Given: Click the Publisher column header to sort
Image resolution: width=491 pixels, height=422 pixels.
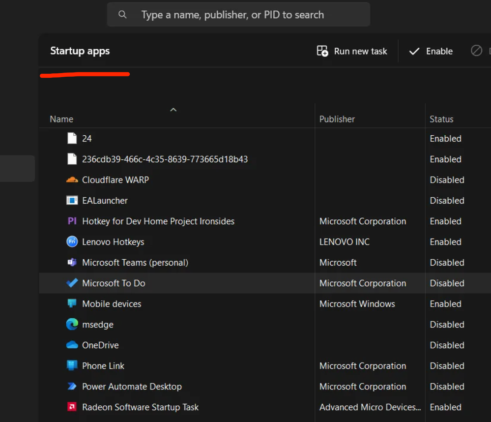Looking at the screenshot, I should point(337,119).
